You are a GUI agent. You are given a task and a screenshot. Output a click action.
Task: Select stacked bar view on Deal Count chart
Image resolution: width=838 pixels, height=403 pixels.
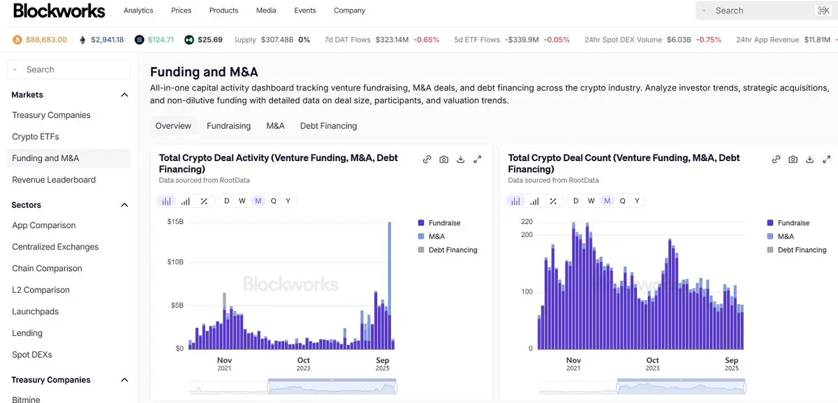(x=535, y=200)
